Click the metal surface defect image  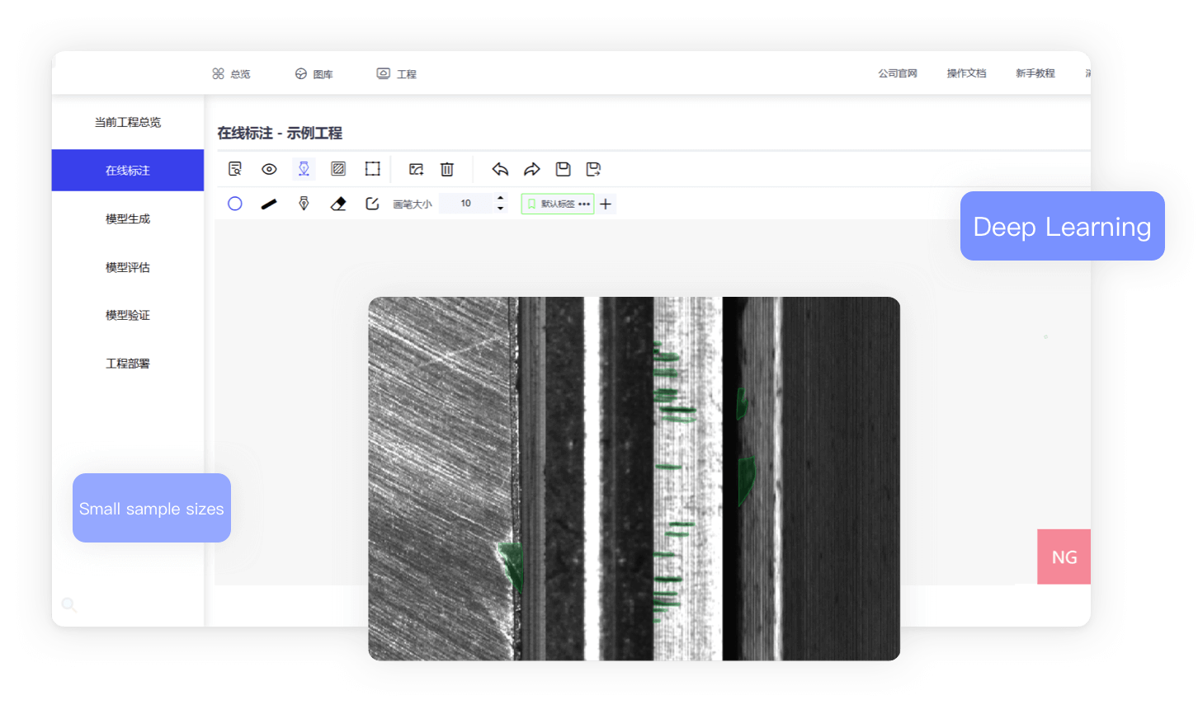tap(634, 479)
